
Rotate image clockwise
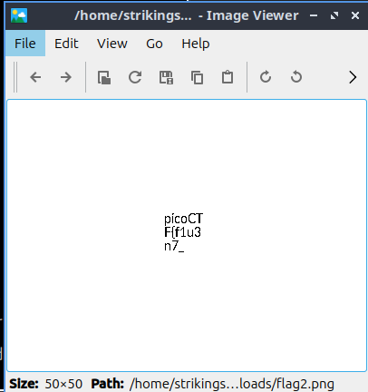[266, 77]
